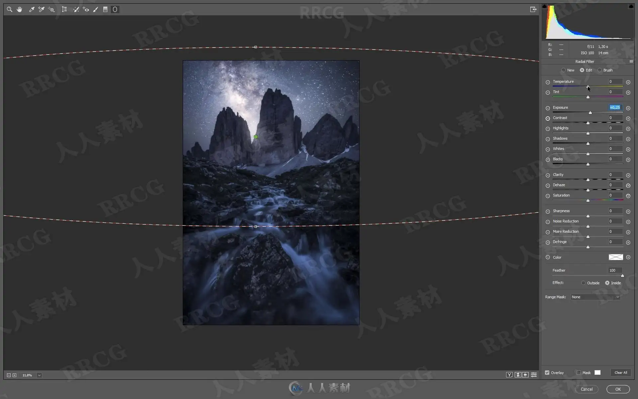
Task: Toggle between current and default settings
Action: [534, 375]
